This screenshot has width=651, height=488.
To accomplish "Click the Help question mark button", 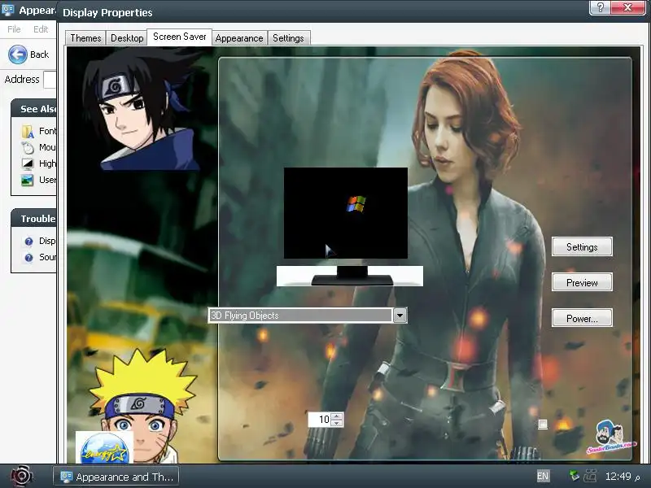I will [x=600, y=7].
